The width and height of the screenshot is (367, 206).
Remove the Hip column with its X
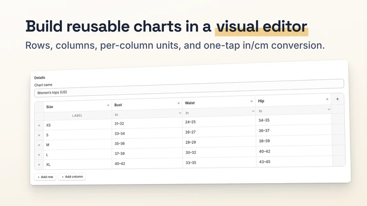point(327,99)
